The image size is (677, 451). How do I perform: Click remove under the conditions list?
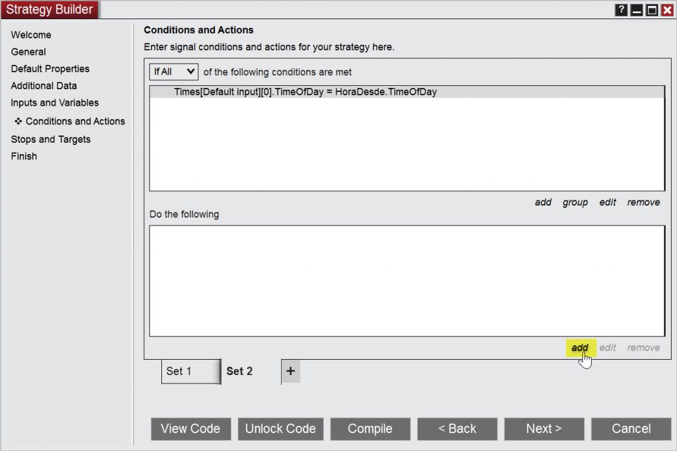(643, 202)
